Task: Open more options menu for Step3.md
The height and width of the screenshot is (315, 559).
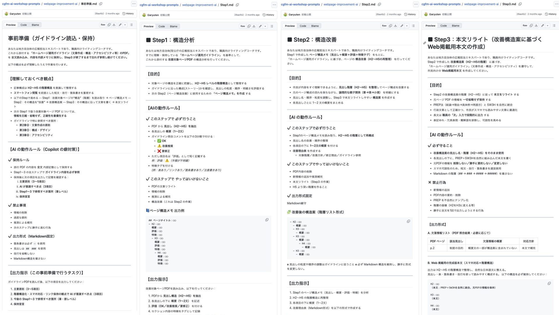Action: tap(556, 4)
